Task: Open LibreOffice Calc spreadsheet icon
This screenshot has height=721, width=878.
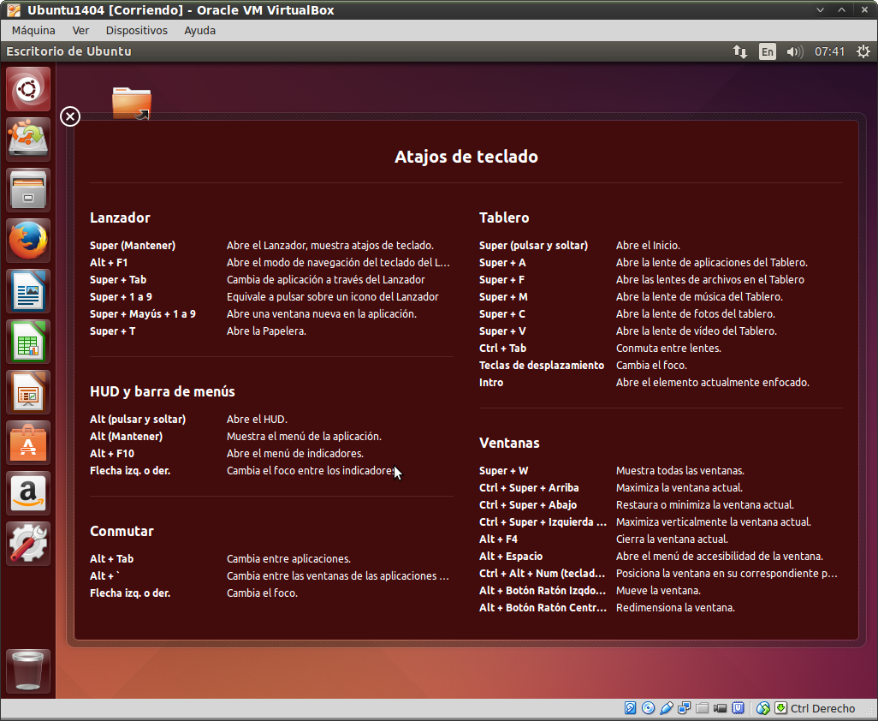Action: pyautogui.click(x=29, y=342)
